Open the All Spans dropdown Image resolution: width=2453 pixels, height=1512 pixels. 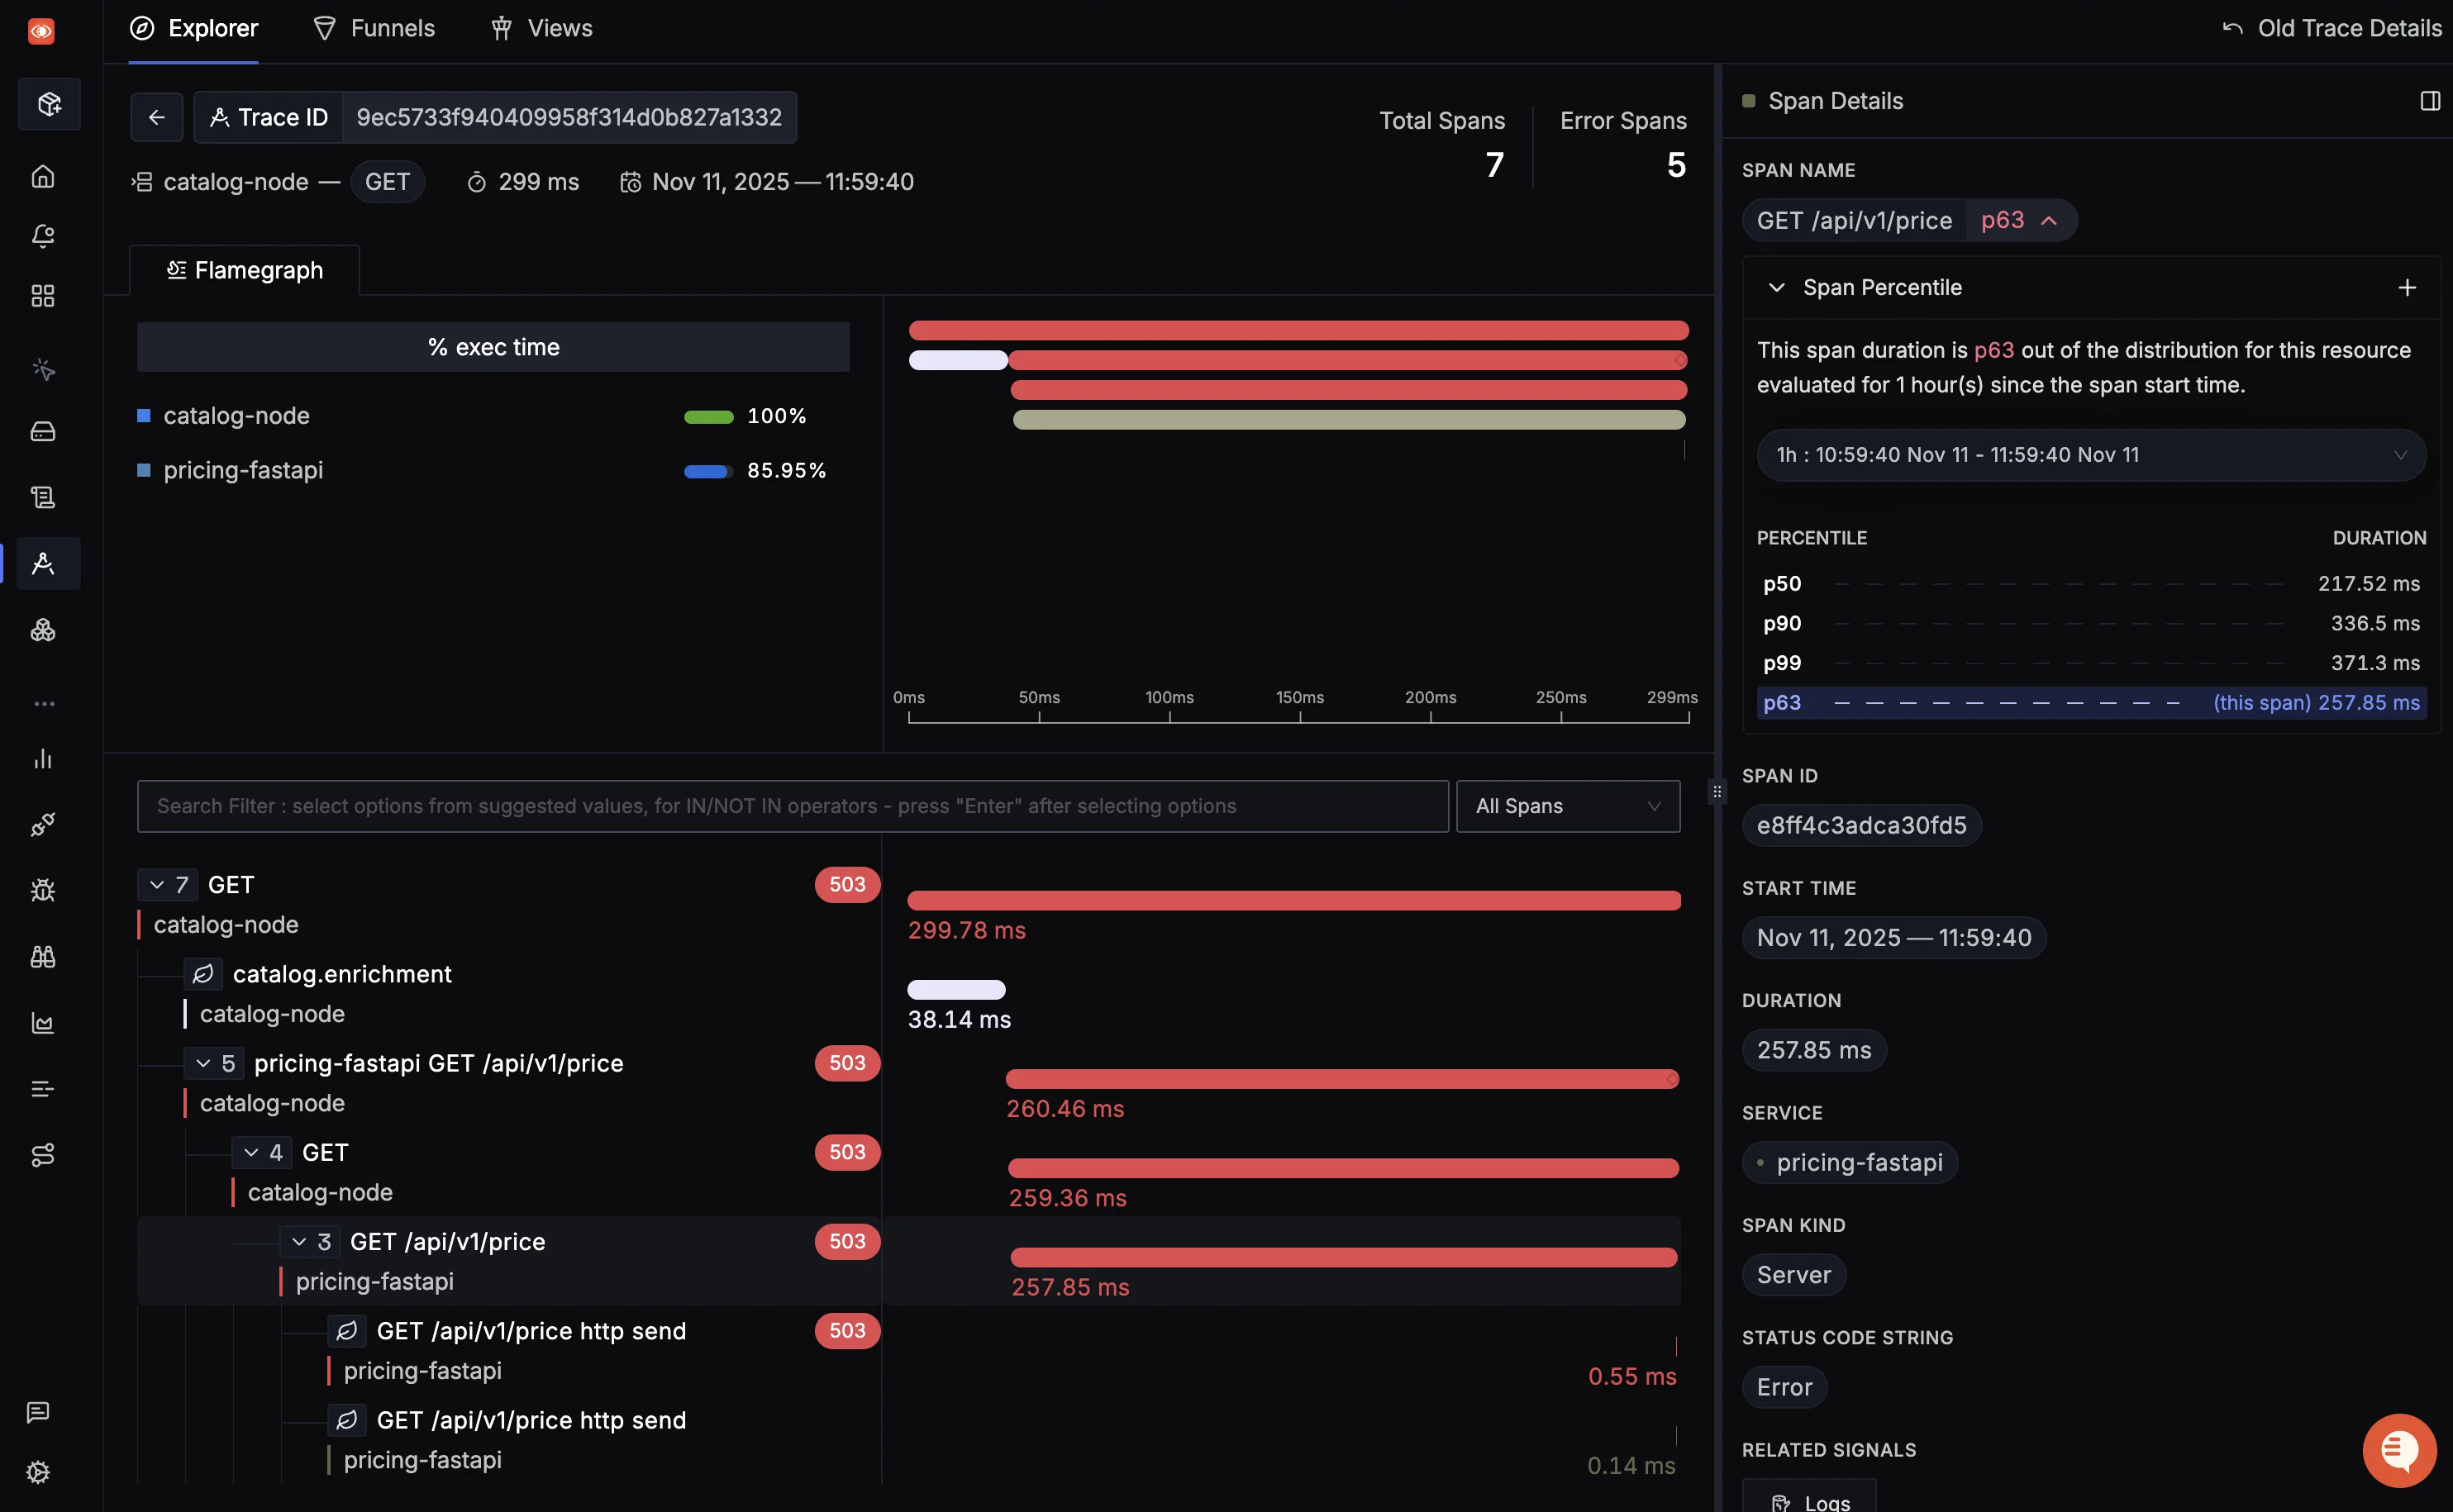coord(1566,806)
